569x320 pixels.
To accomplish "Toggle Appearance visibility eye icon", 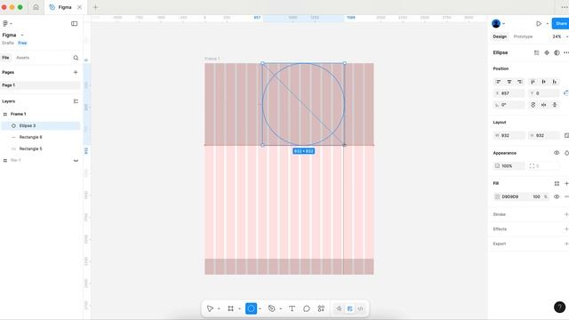I will coord(557,153).
